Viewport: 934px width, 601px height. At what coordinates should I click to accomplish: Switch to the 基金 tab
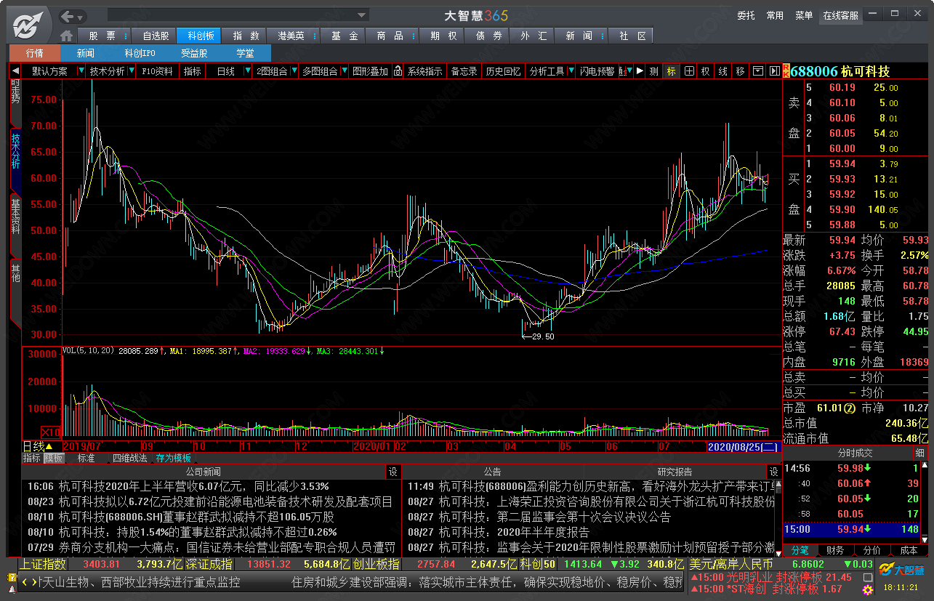coord(345,36)
